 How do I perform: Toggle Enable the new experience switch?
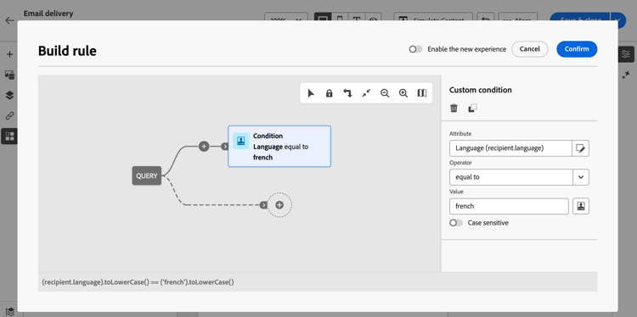point(415,49)
